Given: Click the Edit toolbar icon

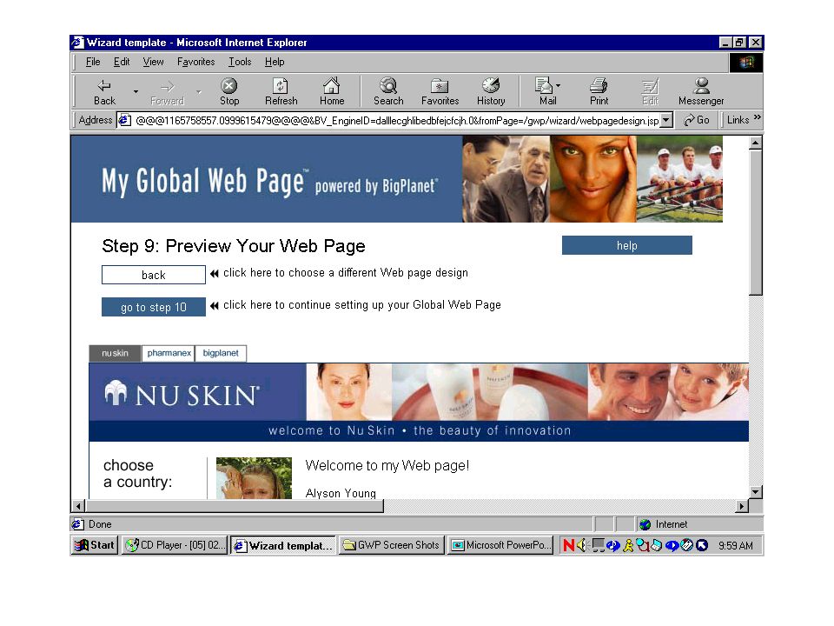Looking at the screenshot, I should coord(650,91).
